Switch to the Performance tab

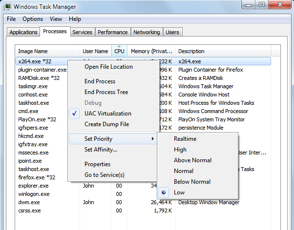coord(113,32)
